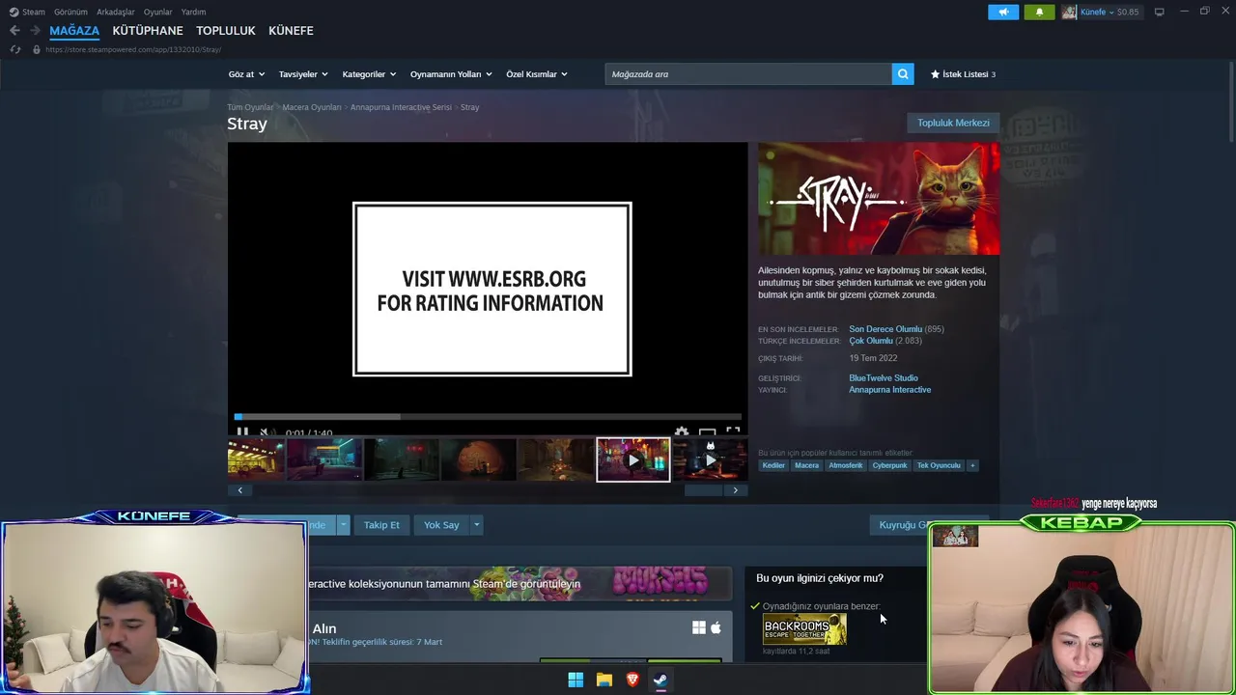
Task: Seek along the trailer progress bar
Action: pos(488,417)
